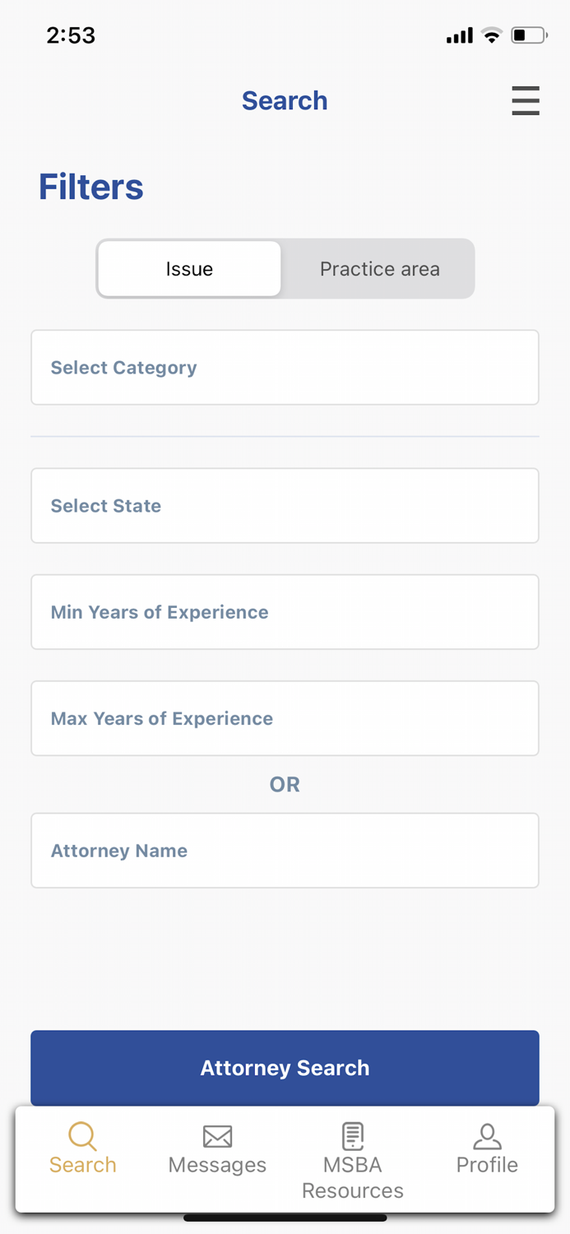Tap the Search magnifier icon in bottom bar
The width and height of the screenshot is (570, 1234).
click(x=81, y=1135)
